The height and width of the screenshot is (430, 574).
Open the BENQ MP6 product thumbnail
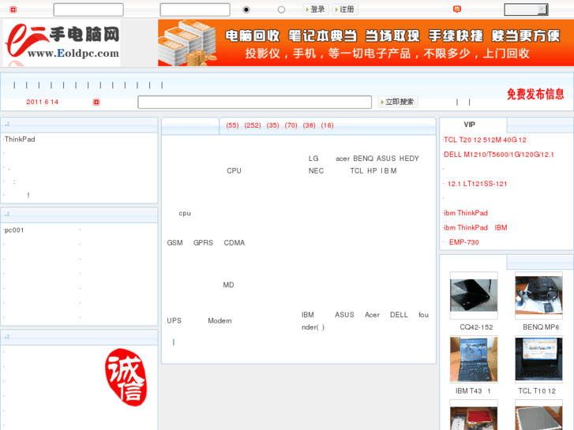538,296
